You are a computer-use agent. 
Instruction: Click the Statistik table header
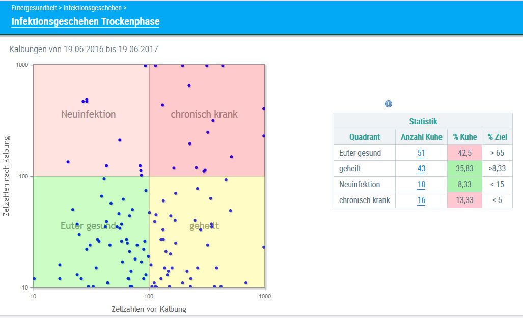pyautogui.click(x=423, y=121)
